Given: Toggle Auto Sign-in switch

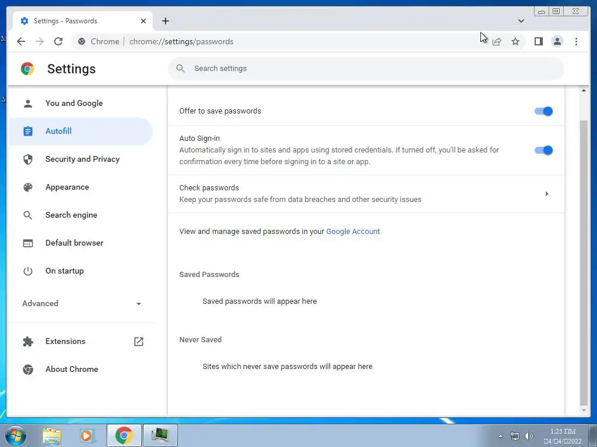Looking at the screenshot, I should [543, 150].
